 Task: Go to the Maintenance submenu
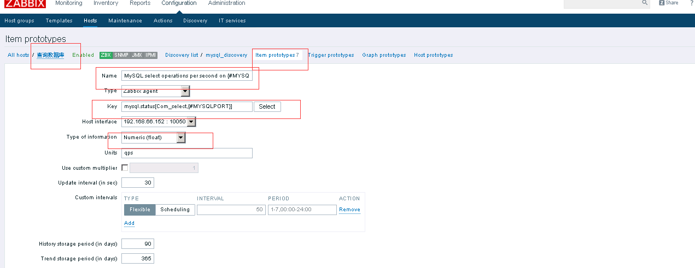(x=125, y=21)
